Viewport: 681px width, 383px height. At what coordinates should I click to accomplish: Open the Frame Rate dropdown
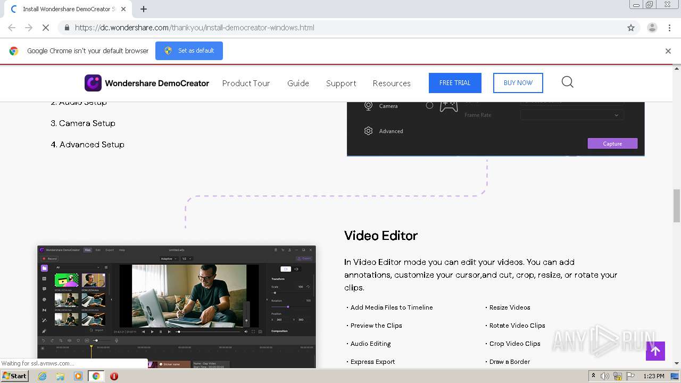[x=572, y=115]
